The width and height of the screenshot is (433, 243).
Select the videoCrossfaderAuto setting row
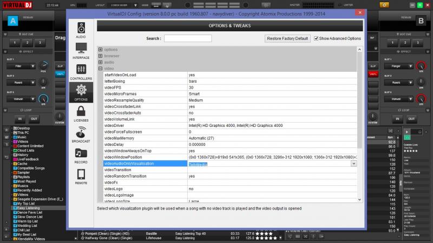[230, 113]
